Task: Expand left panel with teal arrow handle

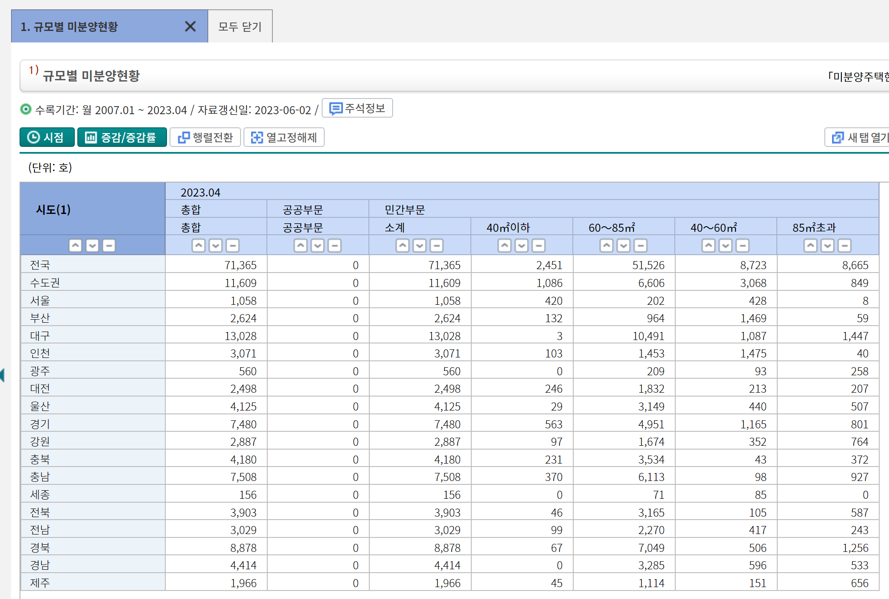Action: [3, 375]
